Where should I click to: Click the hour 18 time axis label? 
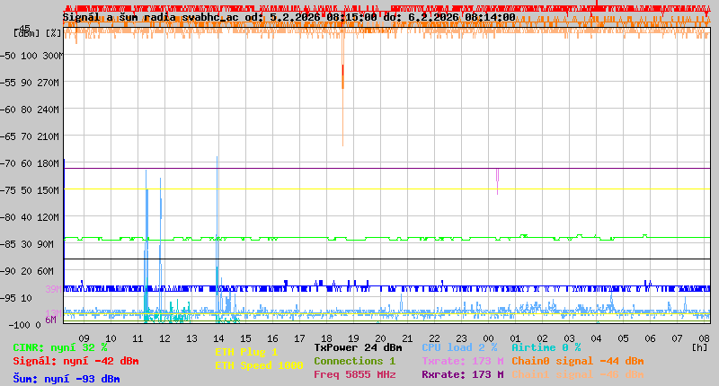pyautogui.click(x=326, y=338)
